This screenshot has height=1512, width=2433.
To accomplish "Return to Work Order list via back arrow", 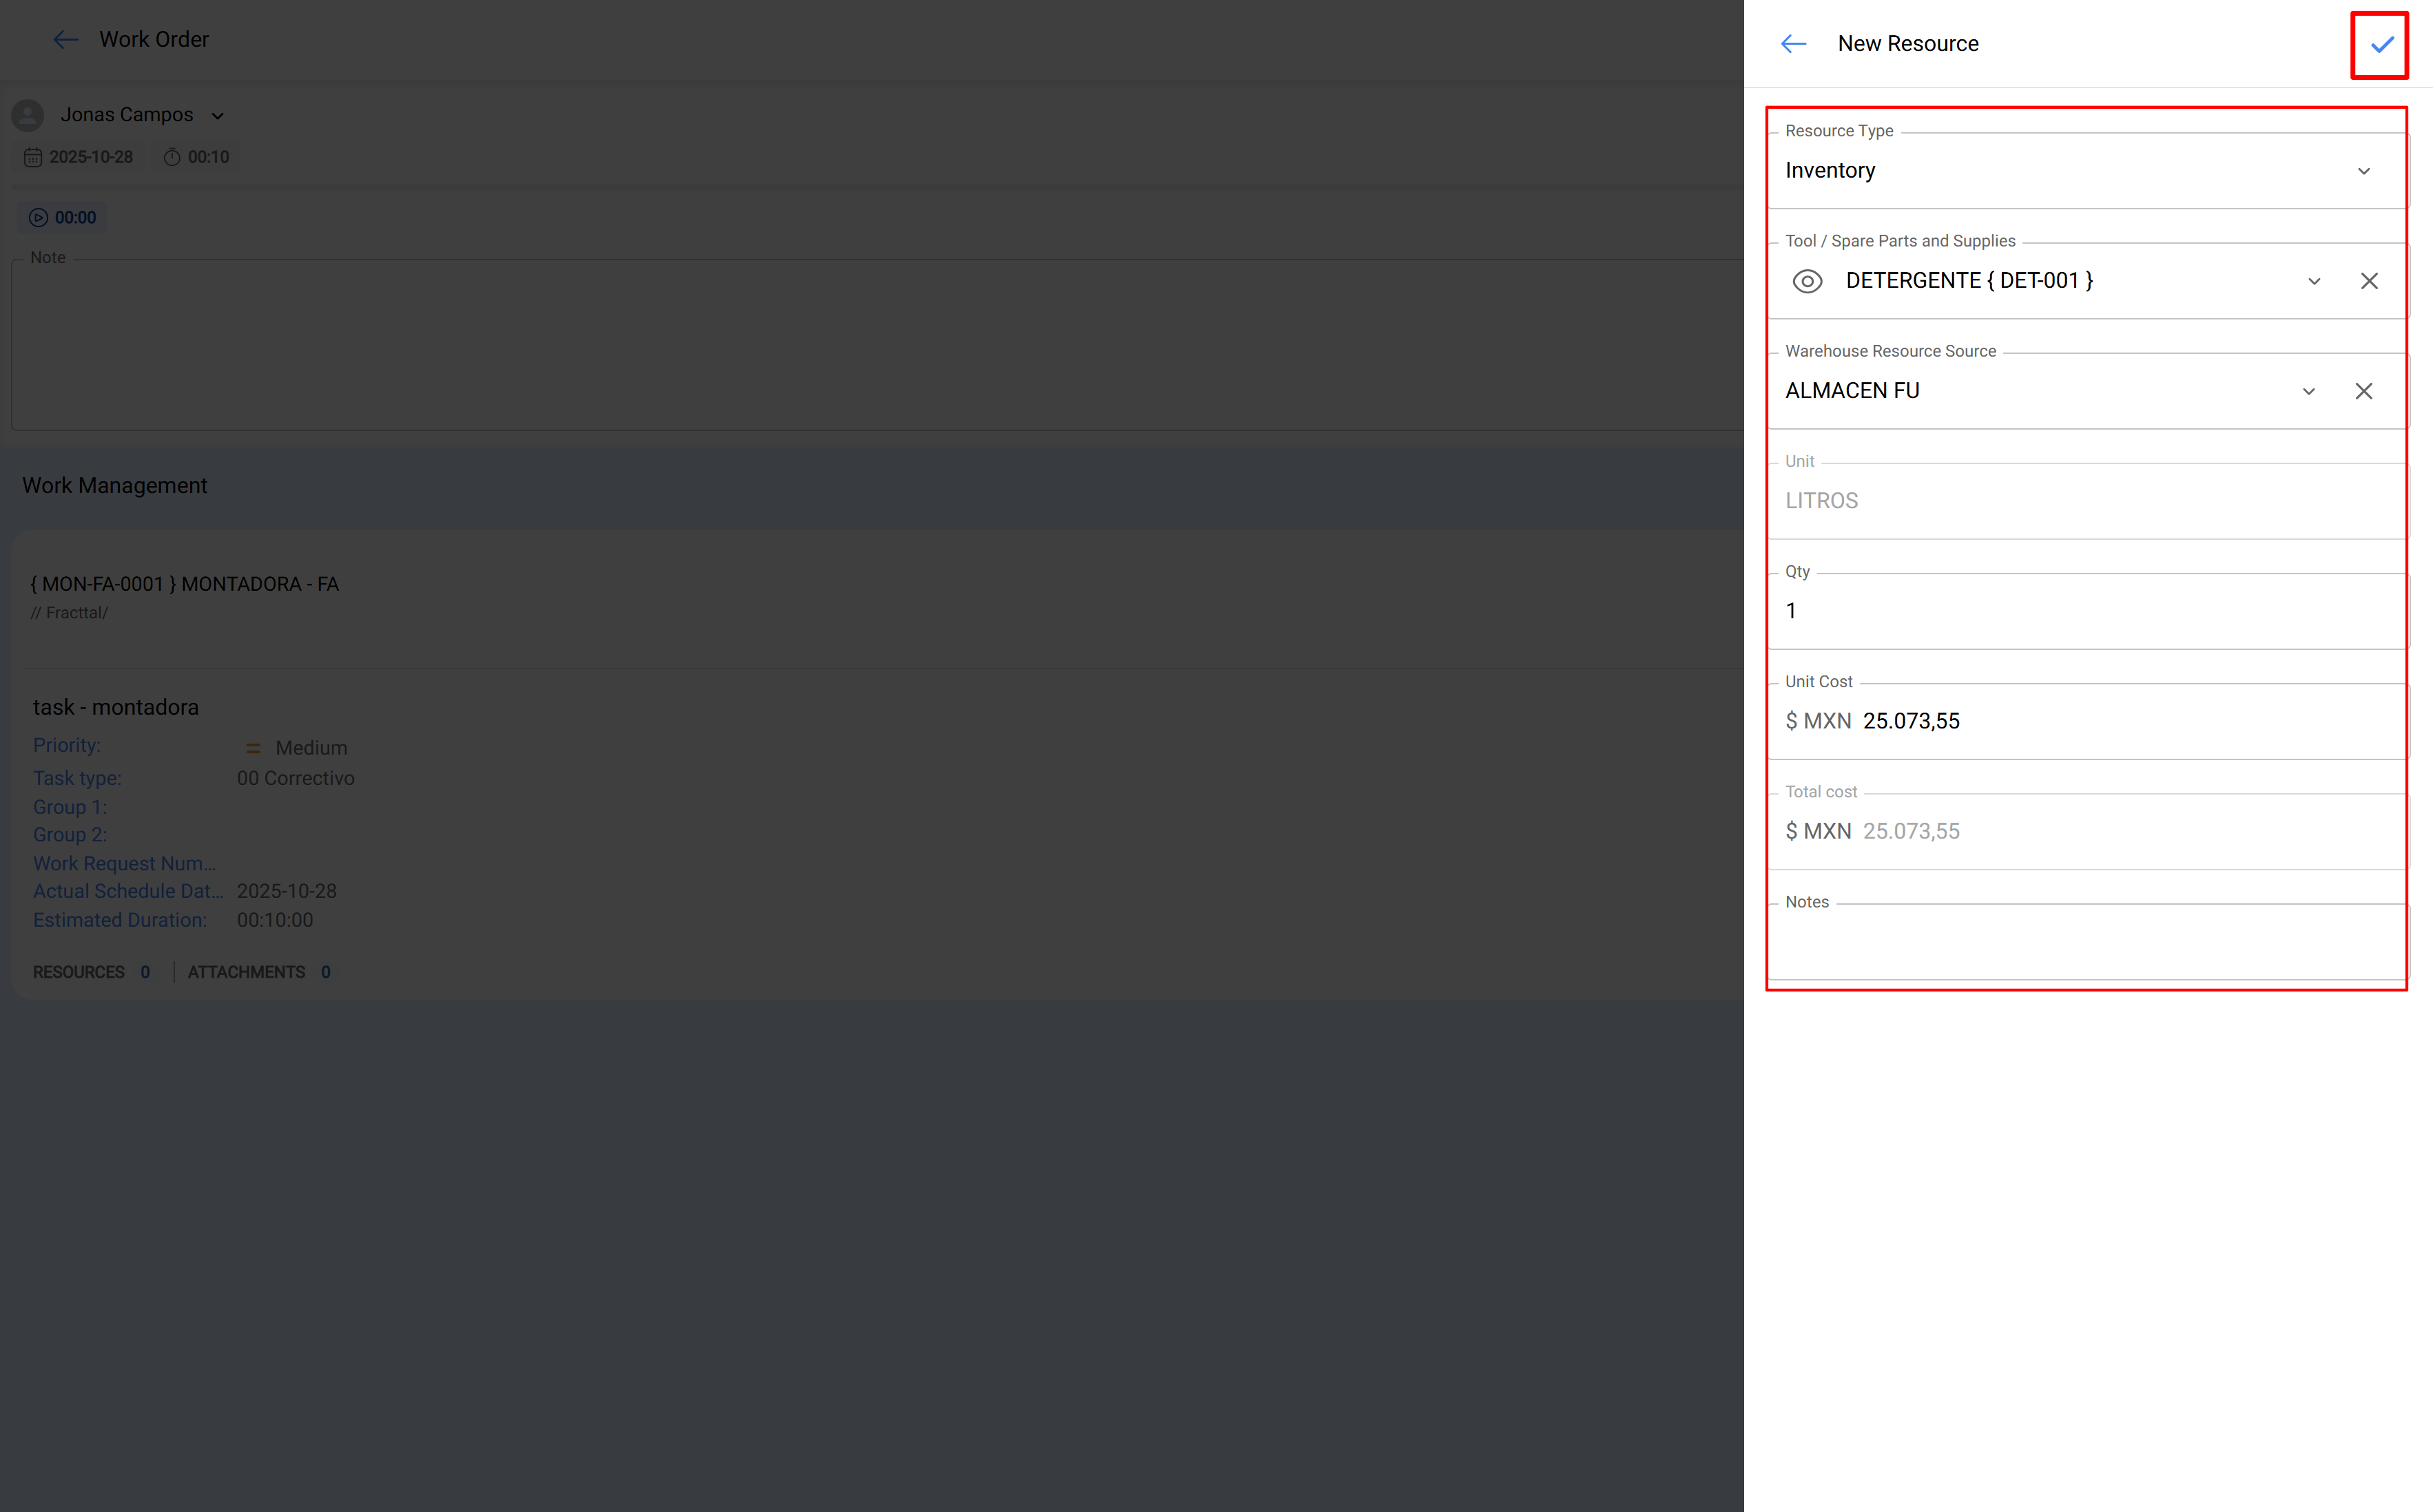I will [66, 39].
